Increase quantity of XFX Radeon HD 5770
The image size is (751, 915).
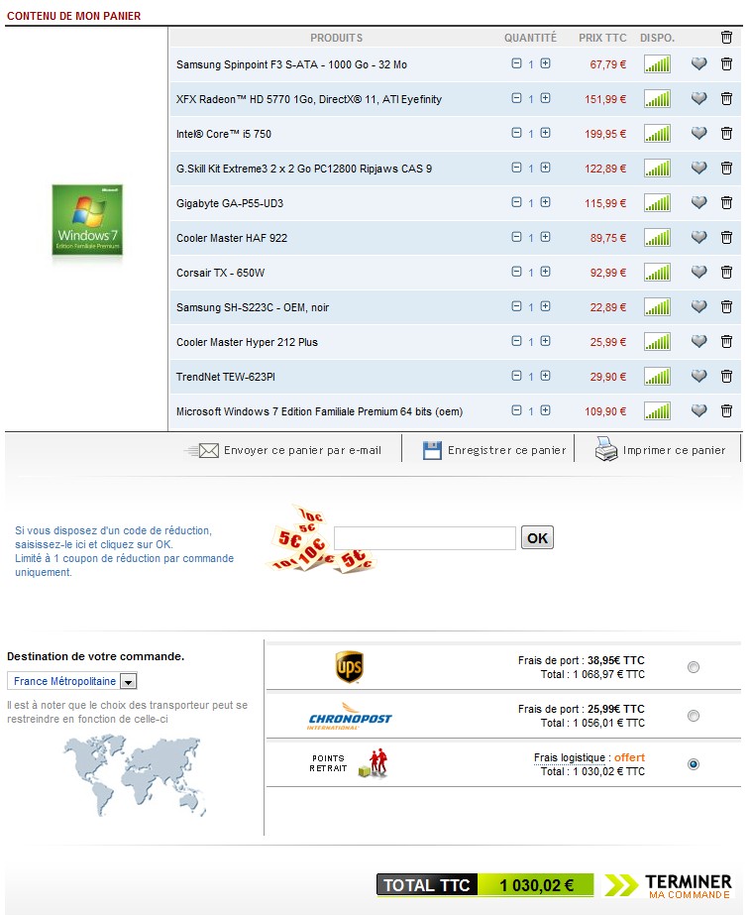545,99
